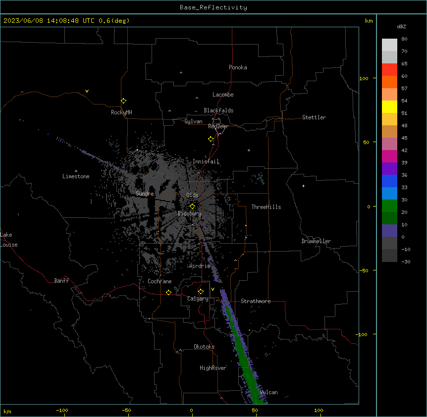427x417 pixels.
Task: Click the yellow diamond marker south of Cochrane
Action: 168,292
